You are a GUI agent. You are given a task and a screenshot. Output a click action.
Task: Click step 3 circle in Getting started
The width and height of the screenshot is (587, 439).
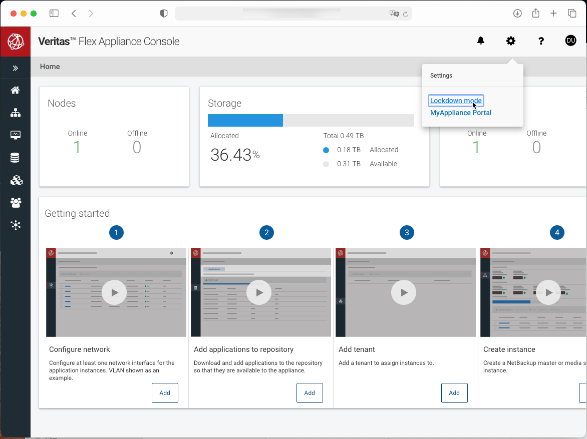pyautogui.click(x=407, y=232)
